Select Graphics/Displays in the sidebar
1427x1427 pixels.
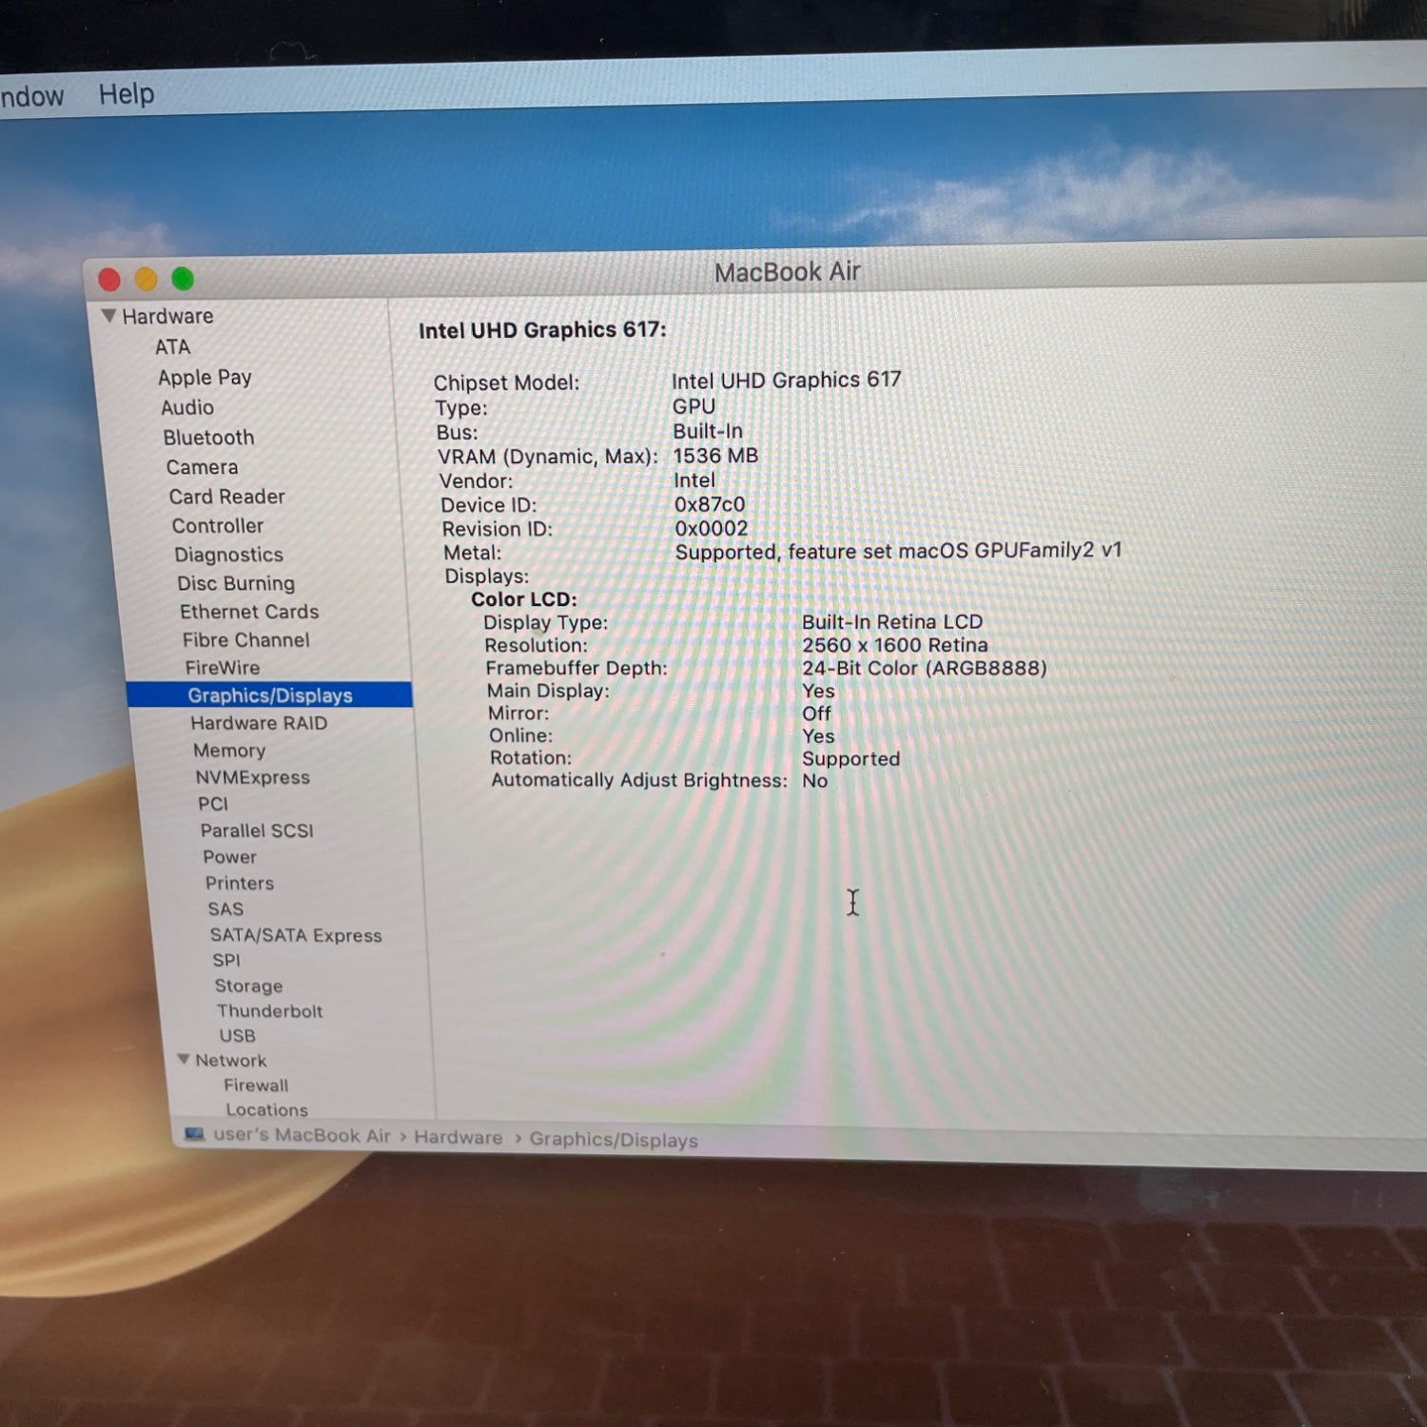click(x=269, y=695)
